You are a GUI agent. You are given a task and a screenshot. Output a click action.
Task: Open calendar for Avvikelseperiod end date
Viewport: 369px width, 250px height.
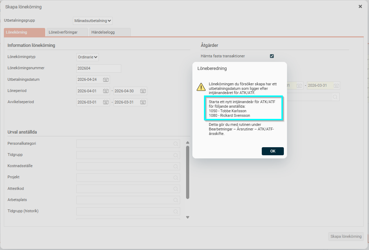(143, 102)
